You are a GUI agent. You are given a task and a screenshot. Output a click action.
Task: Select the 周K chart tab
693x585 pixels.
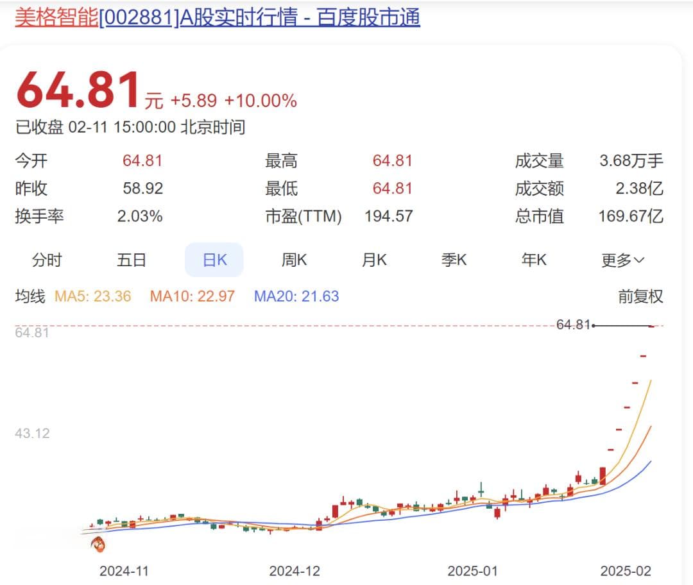(x=294, y=260)
